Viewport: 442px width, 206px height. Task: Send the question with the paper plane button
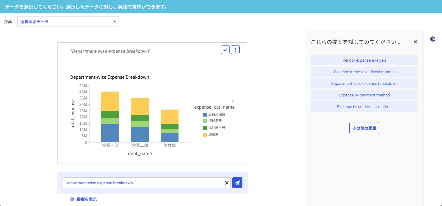point(237,183)
